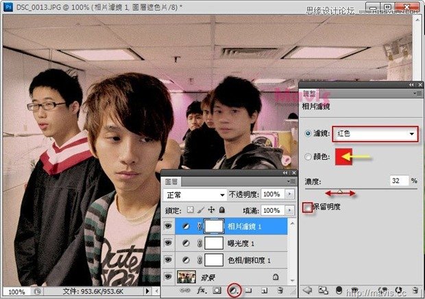
Task: Clip adjustment to layer circle icon
Action: click(339, 290)
